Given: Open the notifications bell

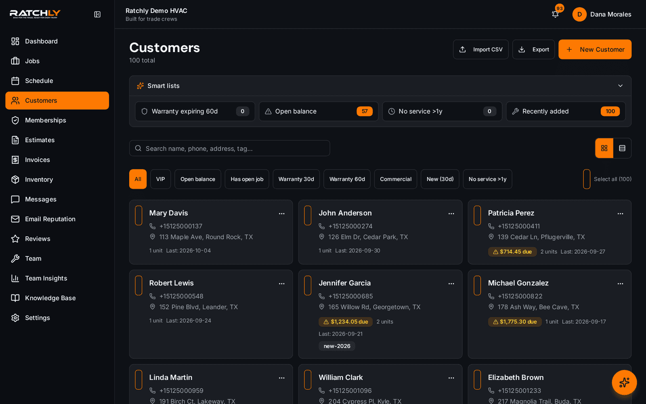Looking at the screenshot, I should (x=555, y=14).
